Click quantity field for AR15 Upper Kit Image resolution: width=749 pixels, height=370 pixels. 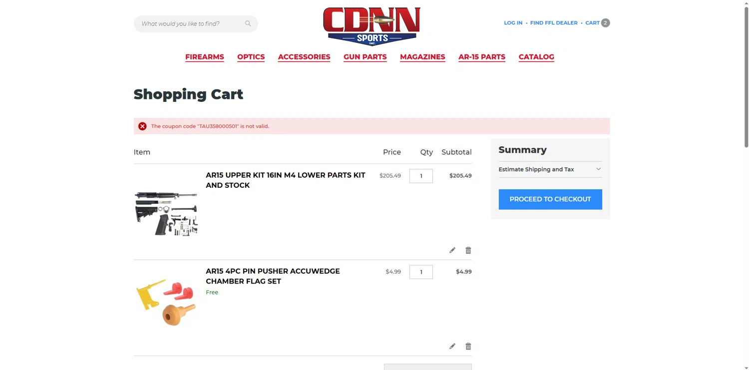point(421,176)
